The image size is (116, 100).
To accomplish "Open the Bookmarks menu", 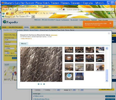I will pos(31,6).
